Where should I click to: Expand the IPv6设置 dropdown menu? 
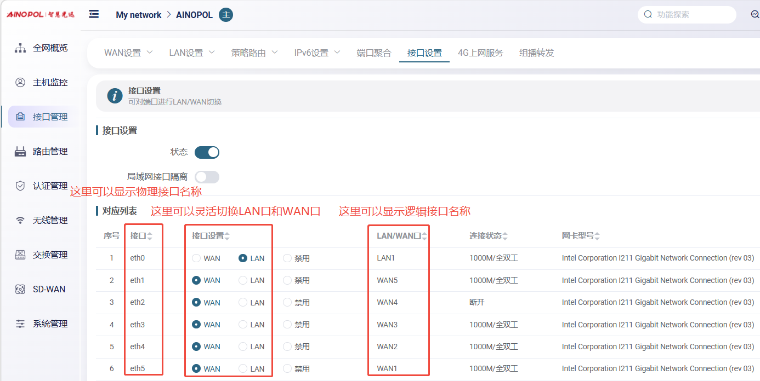[x=317, y=53]
